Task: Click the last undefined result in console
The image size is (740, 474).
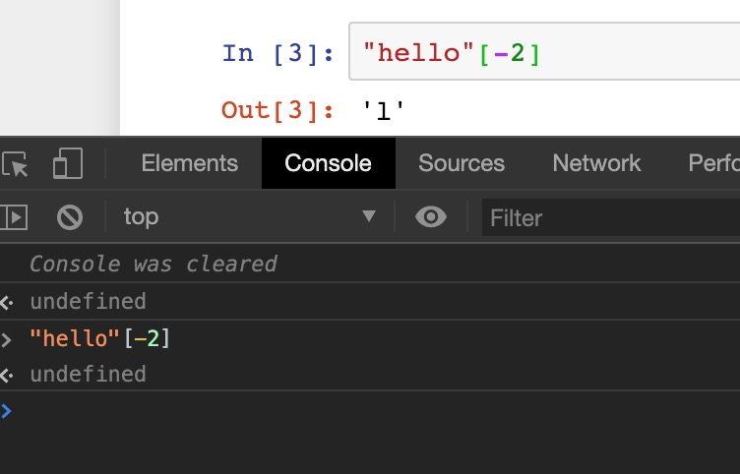Action: (88, 374)
